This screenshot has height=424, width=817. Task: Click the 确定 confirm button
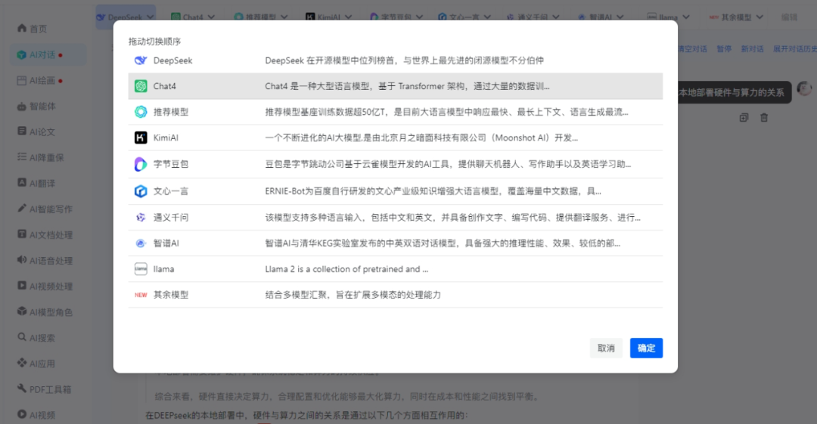646,348
